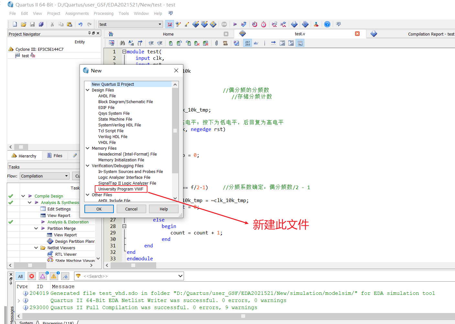455x324 pixels.
Task: Click the Start Compilation play icon
Action: tap(235, 24)
